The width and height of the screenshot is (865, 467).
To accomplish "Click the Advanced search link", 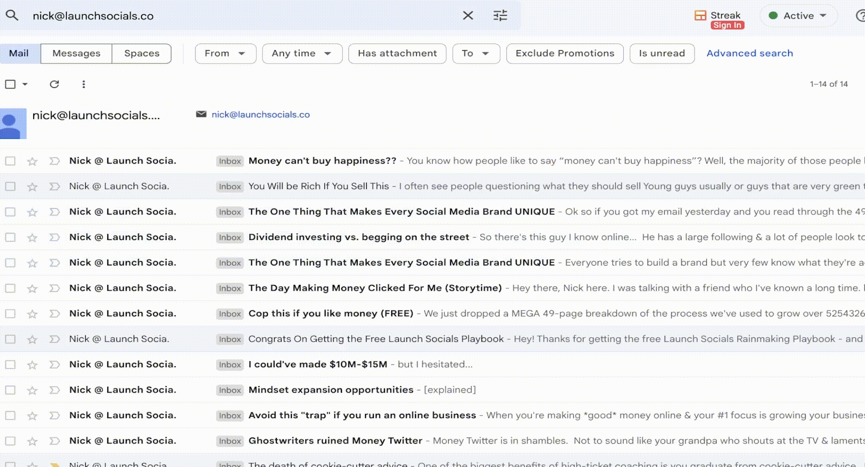I will [x=750, y=54].
